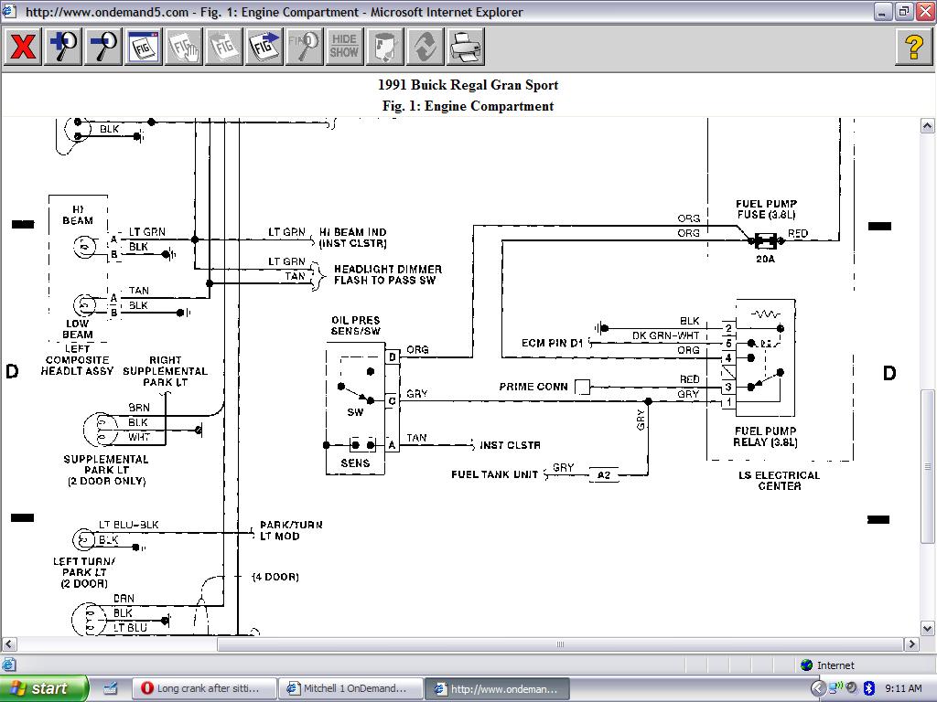Select the http://www.ondeman... taskbar button
This screenshot has height=702, width=937.
coord(497,688)
